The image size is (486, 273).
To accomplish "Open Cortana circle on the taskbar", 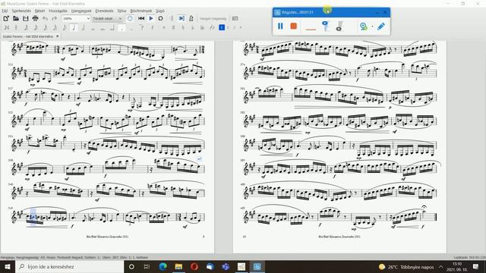I will (131, 266).
